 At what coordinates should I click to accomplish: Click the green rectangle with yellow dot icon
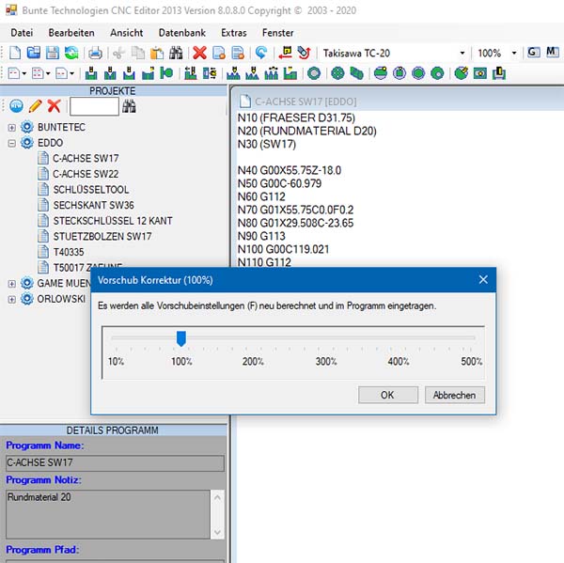click(480, 73)
